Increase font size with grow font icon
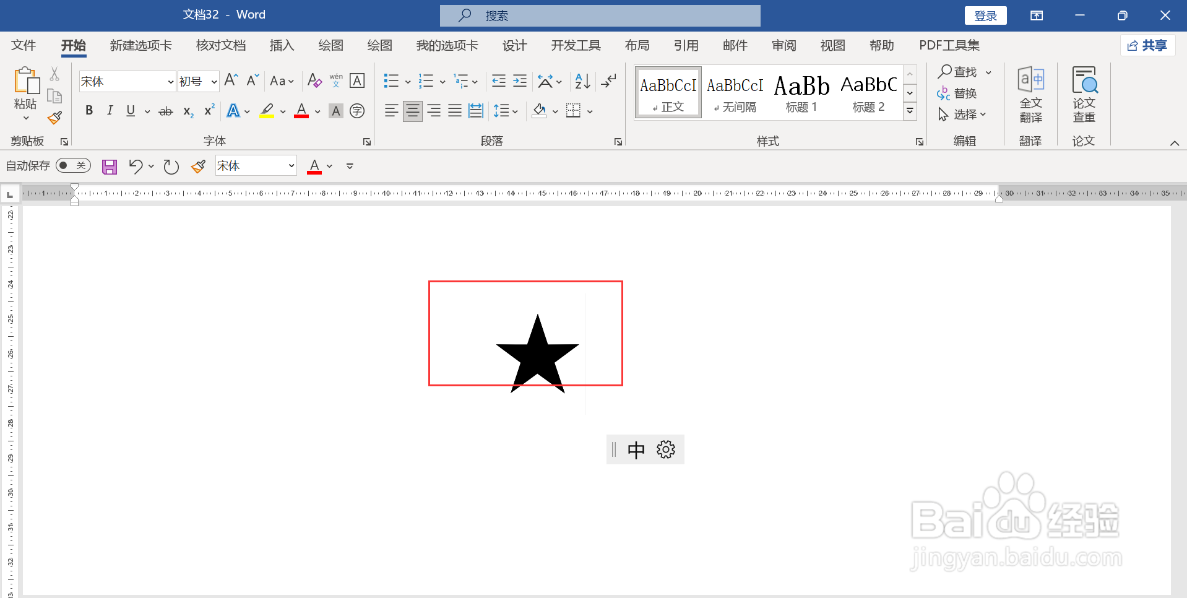Viewport: 1187px width, 598px height. (x=231, y=80)
